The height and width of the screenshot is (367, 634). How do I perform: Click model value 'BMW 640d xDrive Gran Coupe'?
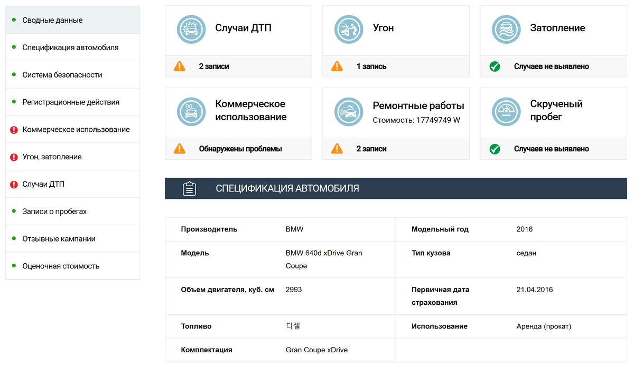coord(324,259)
